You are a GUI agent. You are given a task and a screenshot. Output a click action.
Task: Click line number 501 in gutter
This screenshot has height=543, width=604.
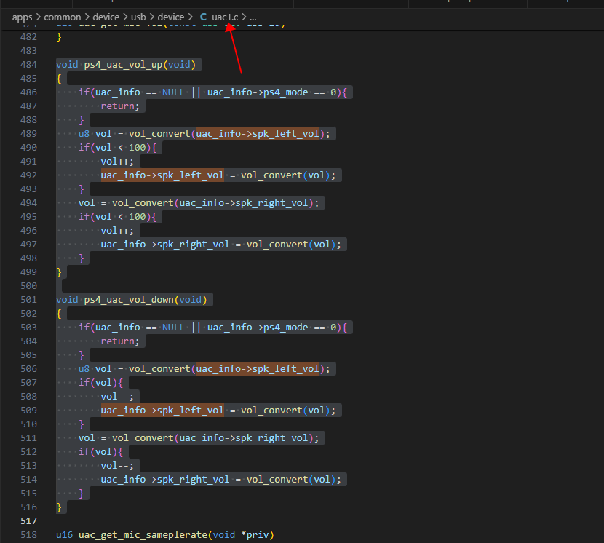pos(28,299)
